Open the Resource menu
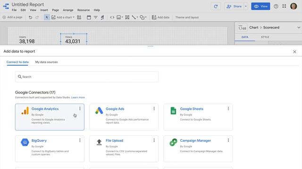Viewport: 302px width, 169px height. point(84,10)
